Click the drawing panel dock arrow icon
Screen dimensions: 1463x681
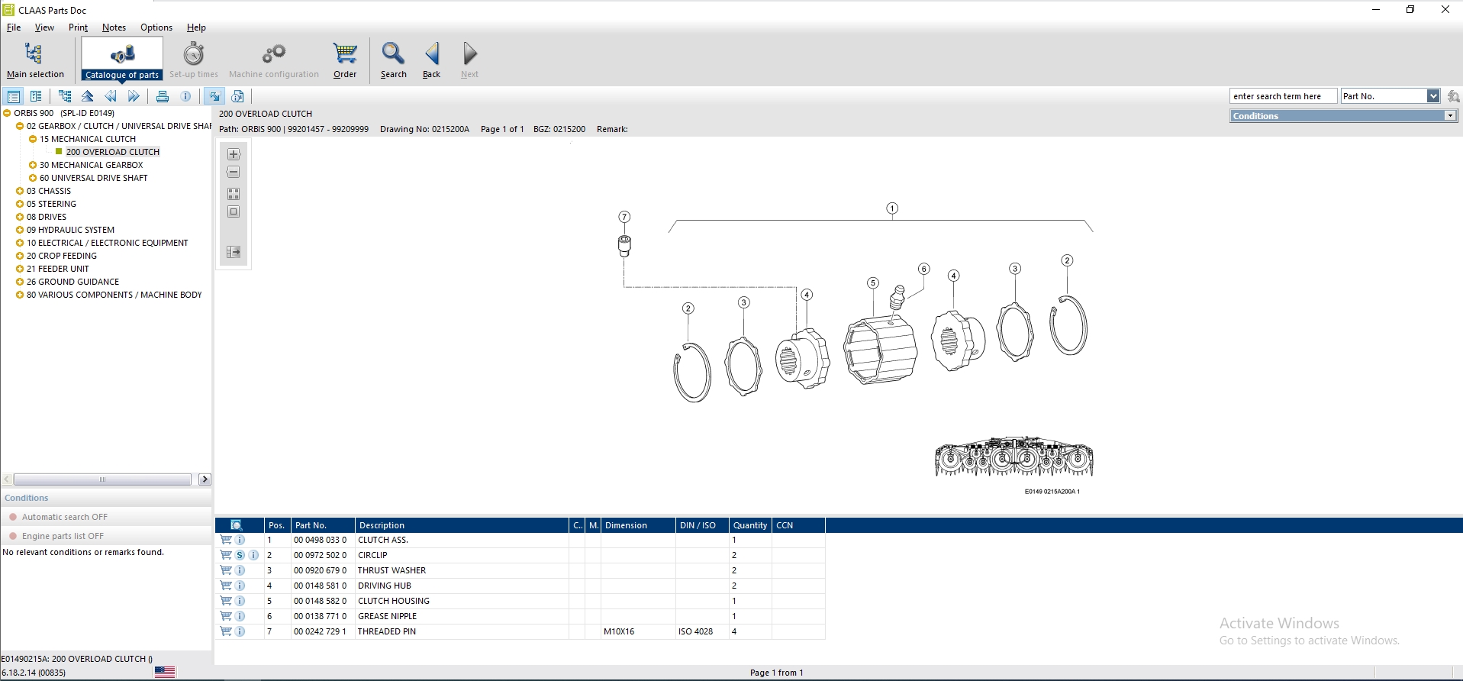click(234, 252)
